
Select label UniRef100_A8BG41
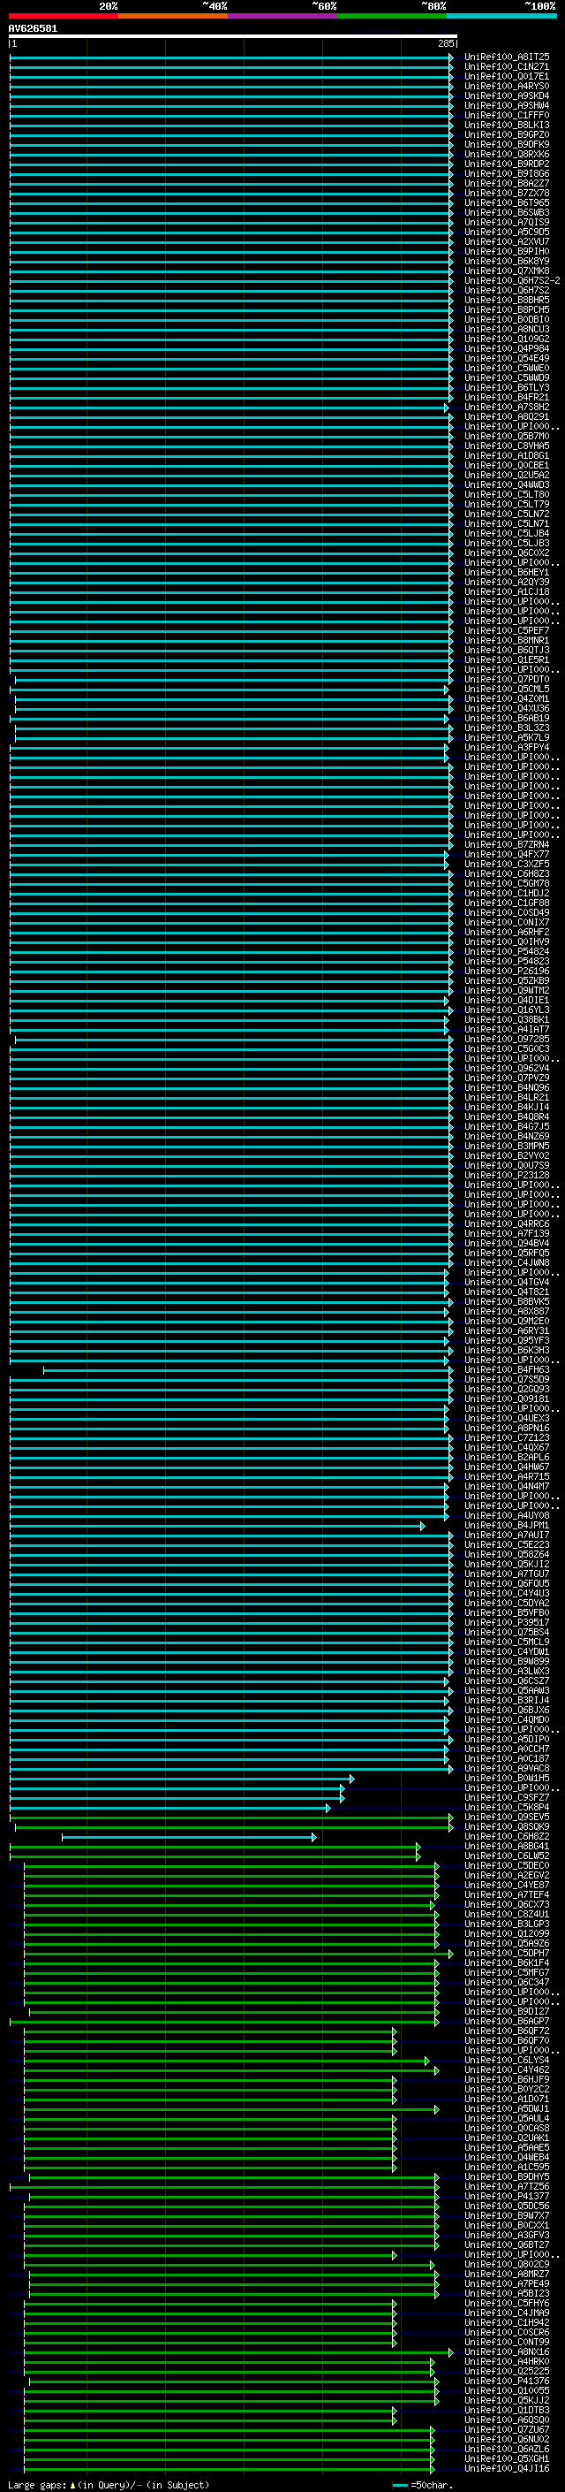tap(507, 1846)
